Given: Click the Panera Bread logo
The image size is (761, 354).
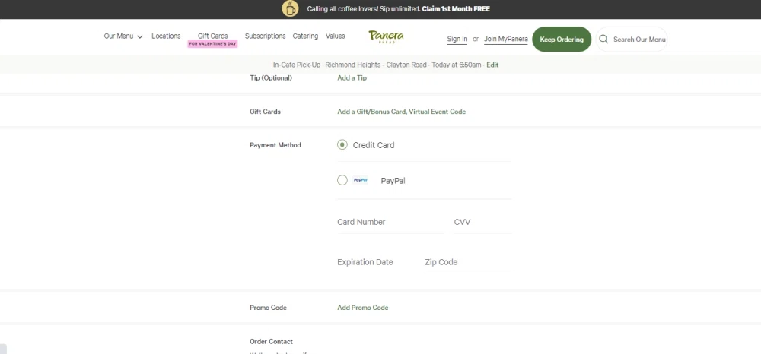Looking at the screenshot, I should coord(386,36).
